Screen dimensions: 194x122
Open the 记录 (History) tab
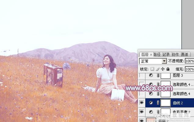[166, 55]
